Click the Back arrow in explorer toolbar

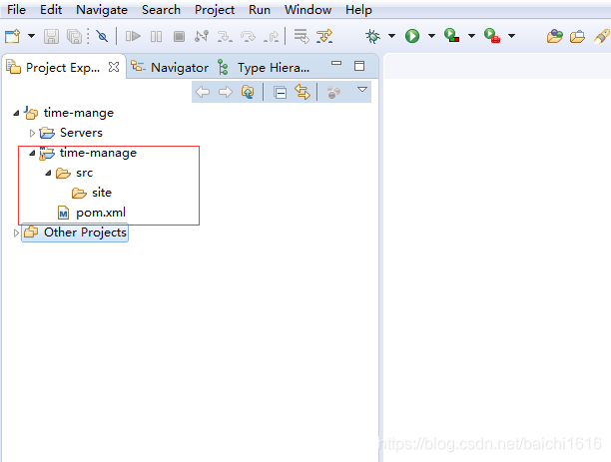point(203,93)
